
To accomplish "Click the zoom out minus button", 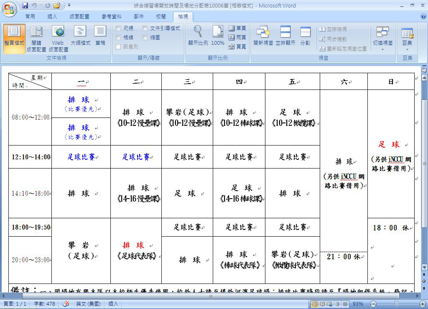I will pos(373,304).
